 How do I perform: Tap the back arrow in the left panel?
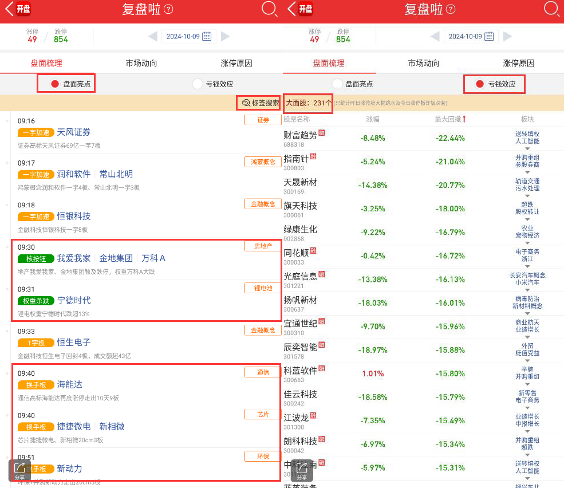[10, 9]
